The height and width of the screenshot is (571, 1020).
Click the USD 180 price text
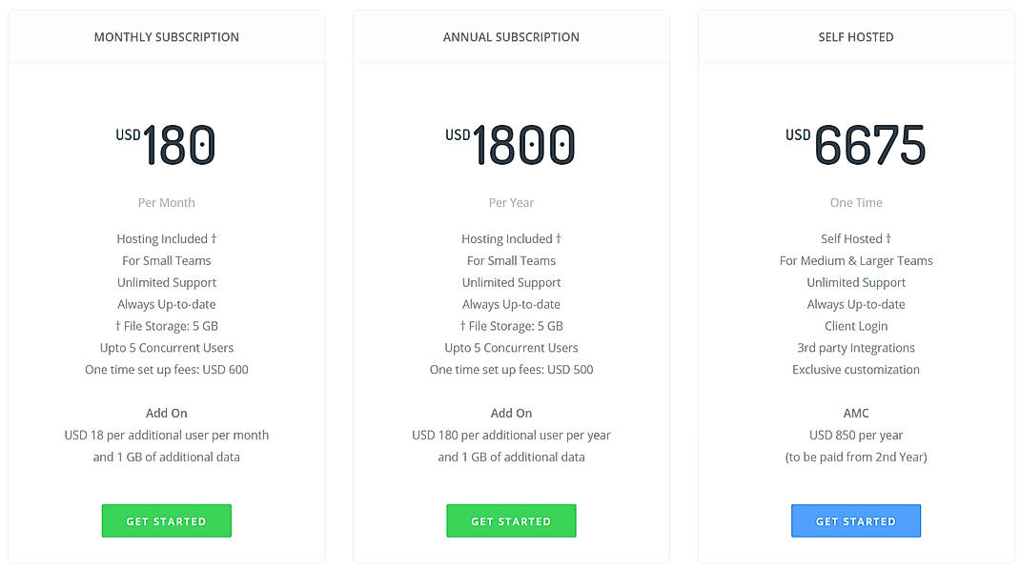pos(166,145)
